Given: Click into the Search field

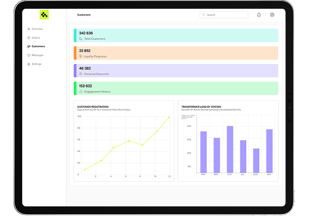Looking at the screenshot, I should tap(224, 15).
